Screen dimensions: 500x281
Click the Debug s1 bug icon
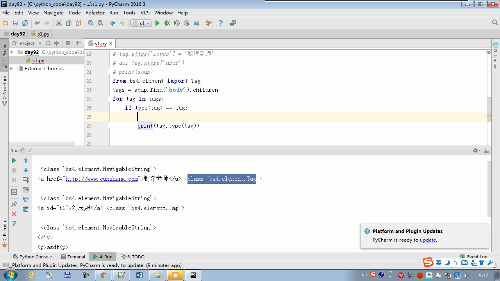pyautogui.click(x=167, y=23)
